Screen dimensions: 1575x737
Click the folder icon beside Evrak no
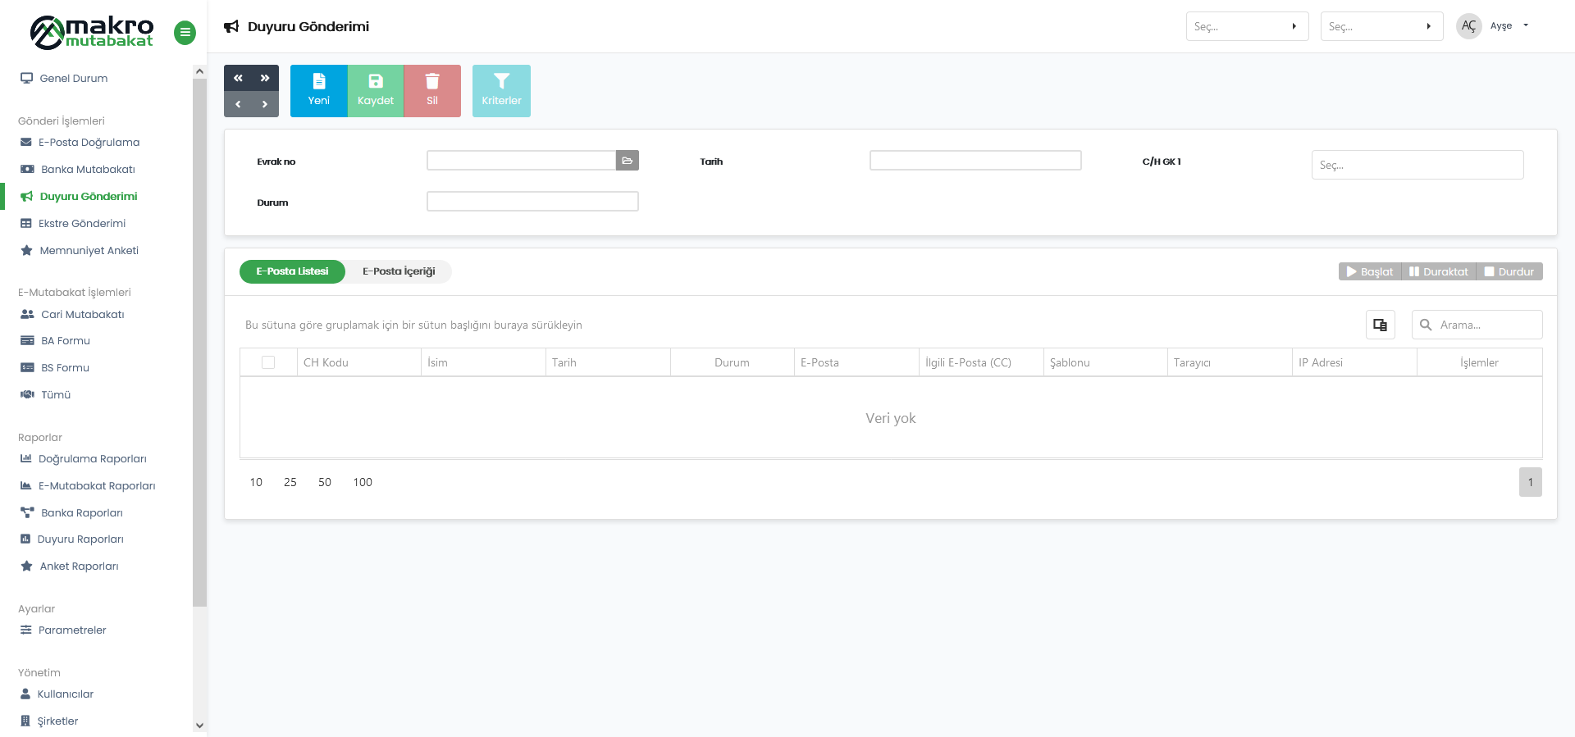[x=628, y=161]
